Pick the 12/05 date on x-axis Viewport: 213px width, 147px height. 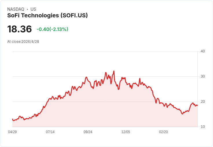tap(126, 132)
